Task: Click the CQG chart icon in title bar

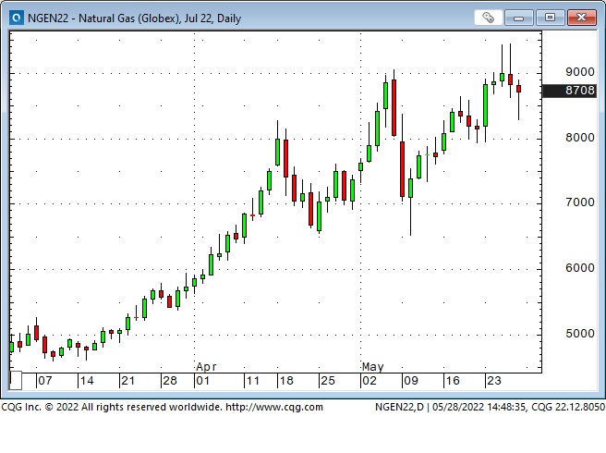Action: 17,18
